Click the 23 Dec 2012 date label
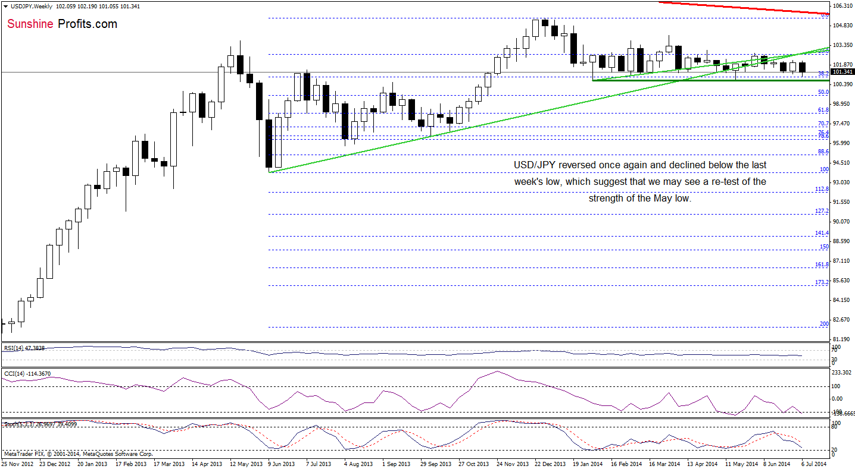The height and width of the screenshot is (469, 855). [55, 463]
